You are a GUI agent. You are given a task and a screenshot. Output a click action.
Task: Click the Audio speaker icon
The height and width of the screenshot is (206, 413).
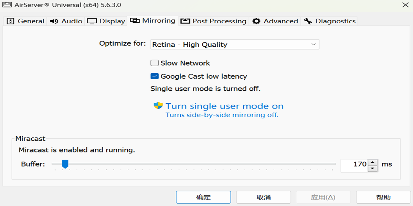tap(54, 21)
